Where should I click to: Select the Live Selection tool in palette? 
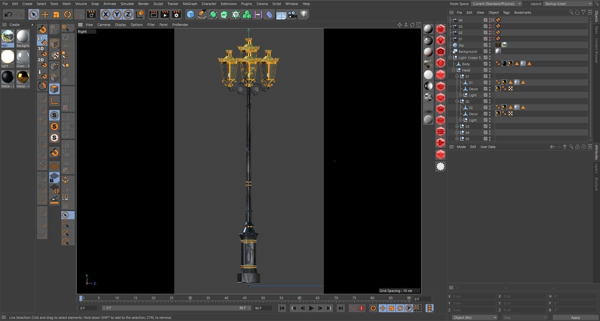(68, 215)
